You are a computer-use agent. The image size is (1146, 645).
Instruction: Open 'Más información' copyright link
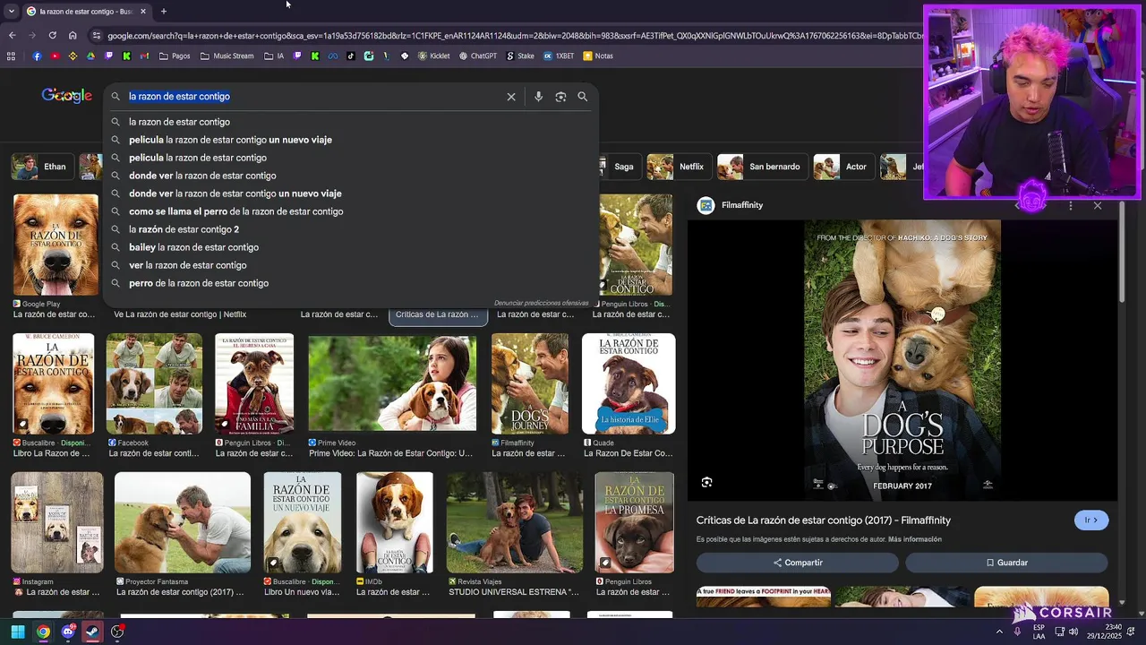[915, 539]
